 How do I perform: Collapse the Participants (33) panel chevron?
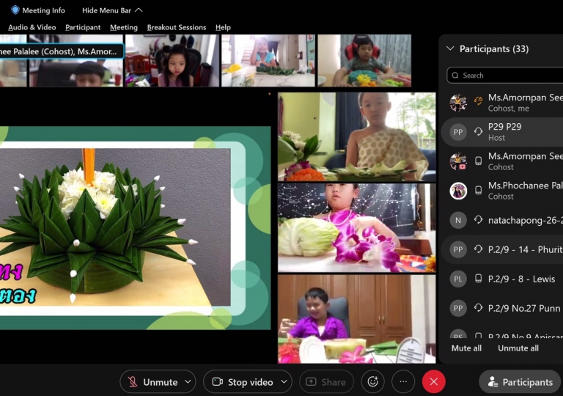[450, 48]
